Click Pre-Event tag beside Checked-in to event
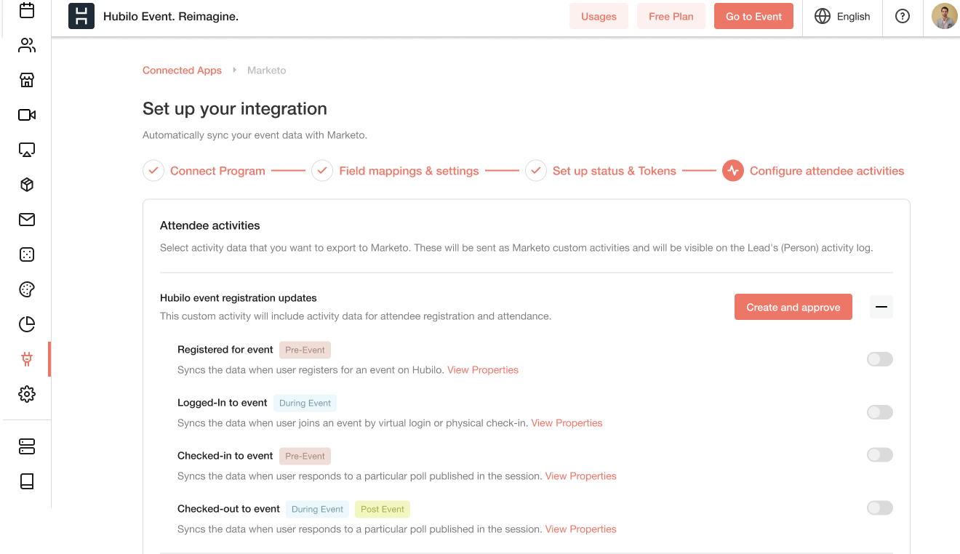The height and width of the screenshot is (554, 960). coord(305,456)
